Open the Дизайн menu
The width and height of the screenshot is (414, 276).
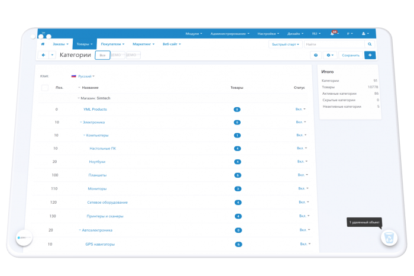pos(295,34)
